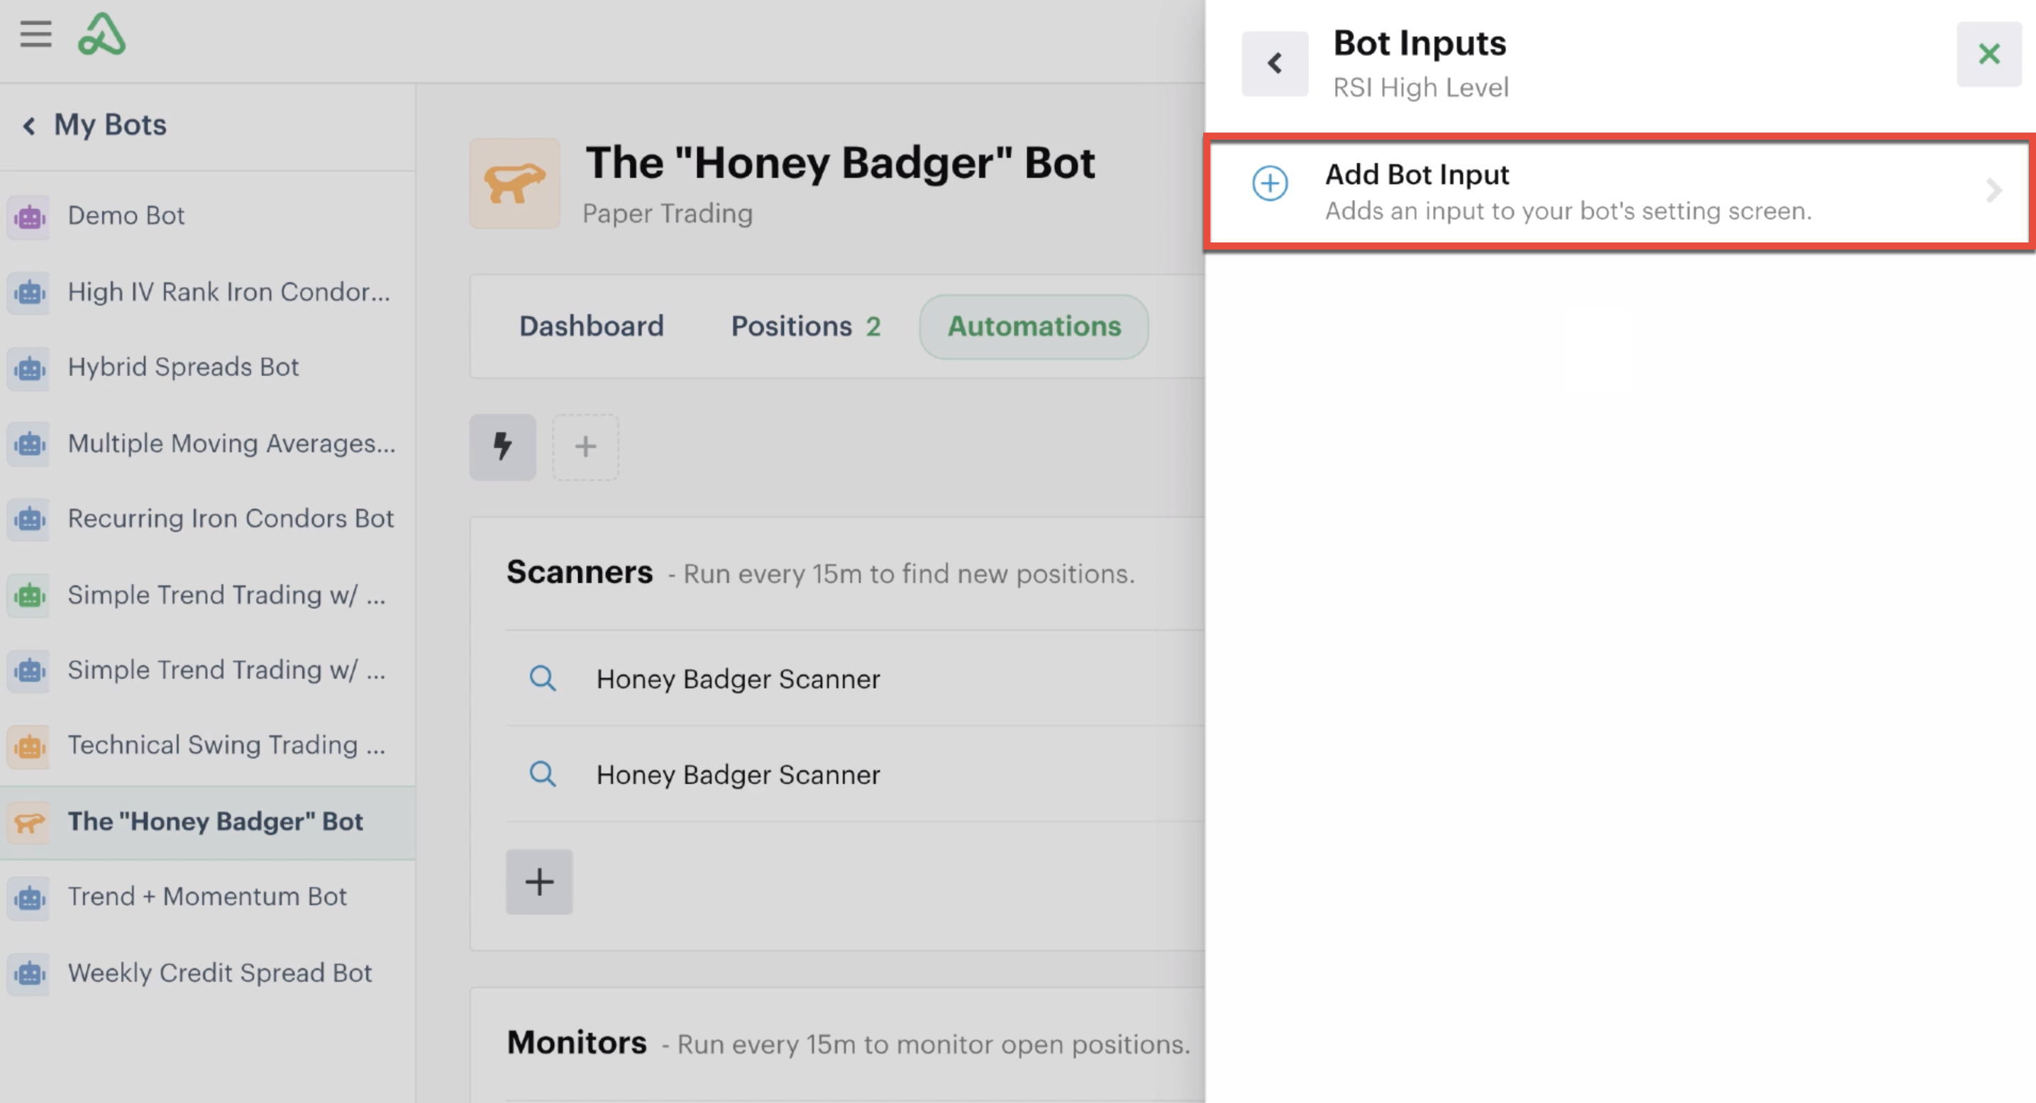Image resolution: width=2036 pixels, height=1103 pixels.
Task: Click the Scanners section heading
Action: pos(580,573)
